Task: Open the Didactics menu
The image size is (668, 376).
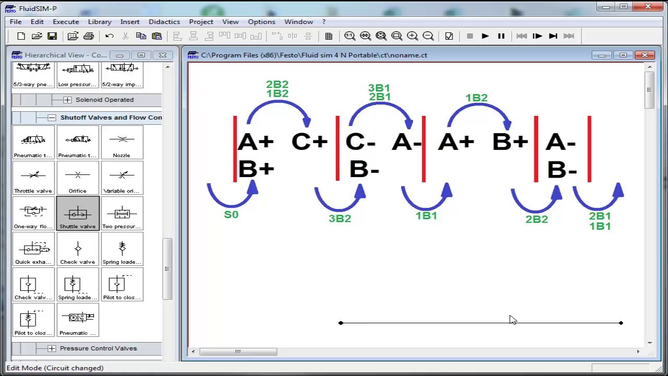Action: pyautogui.click(x=164, y=21)
